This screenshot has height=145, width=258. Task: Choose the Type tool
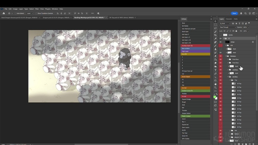point(215,70)
